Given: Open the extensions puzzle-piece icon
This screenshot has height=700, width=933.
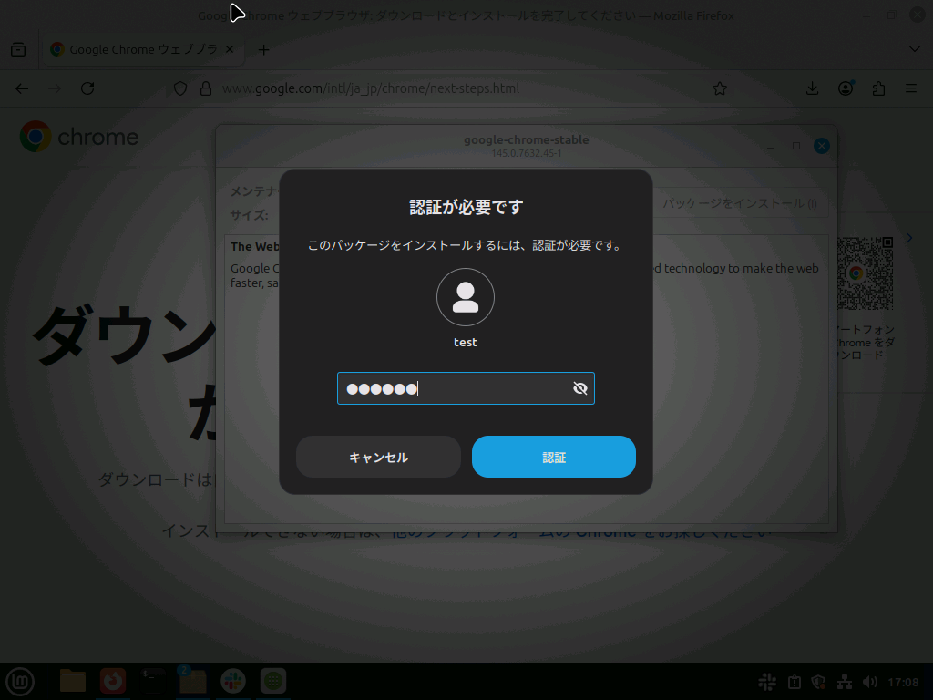Looking at the screenshot, I should 877,88.
